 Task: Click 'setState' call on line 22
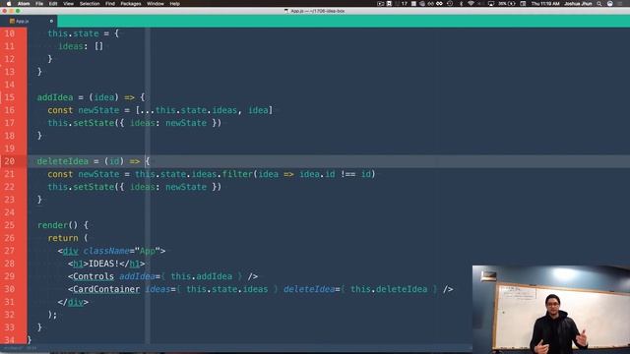94,187
